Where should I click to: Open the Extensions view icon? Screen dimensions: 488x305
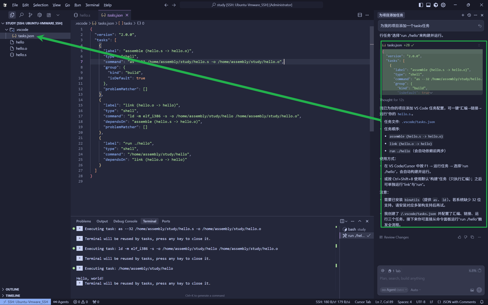(x=49, y=15)
